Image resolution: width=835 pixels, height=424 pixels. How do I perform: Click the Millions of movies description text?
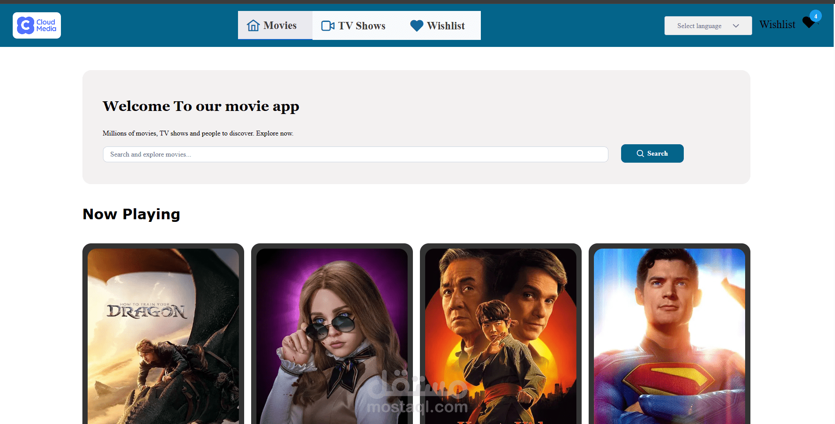[198, 133]
